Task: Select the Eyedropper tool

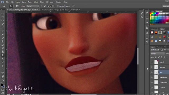Action: point(3,31)
